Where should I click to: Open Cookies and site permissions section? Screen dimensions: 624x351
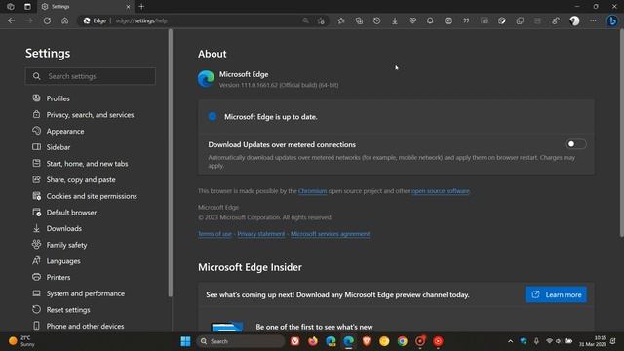coord(85,196)
